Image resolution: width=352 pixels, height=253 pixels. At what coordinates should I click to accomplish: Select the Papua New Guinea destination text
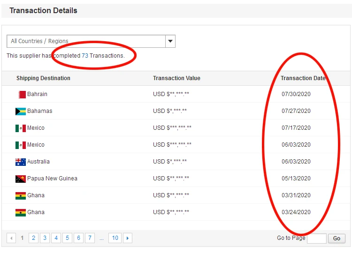[x=52, y=179]
